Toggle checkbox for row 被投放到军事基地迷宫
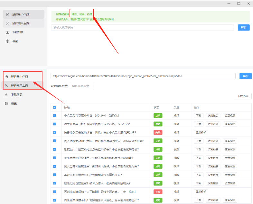 click(54, 132)
